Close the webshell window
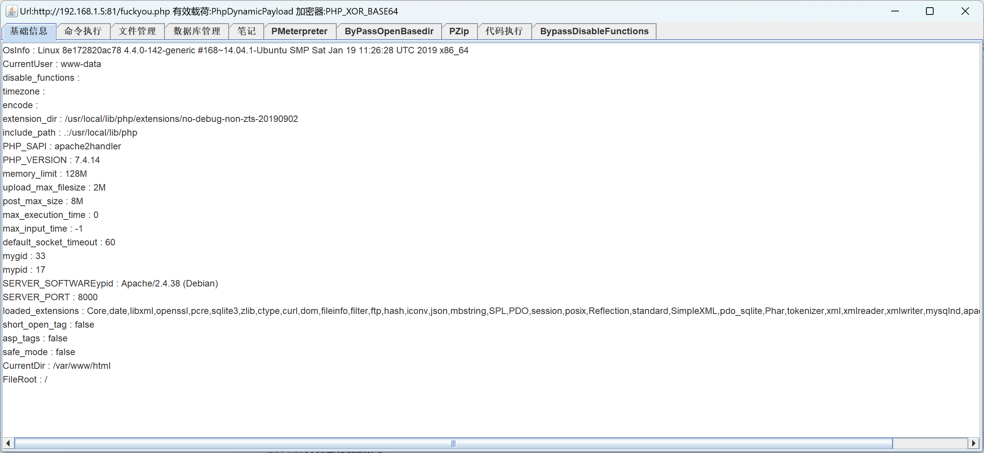 (x=965, y=11)
